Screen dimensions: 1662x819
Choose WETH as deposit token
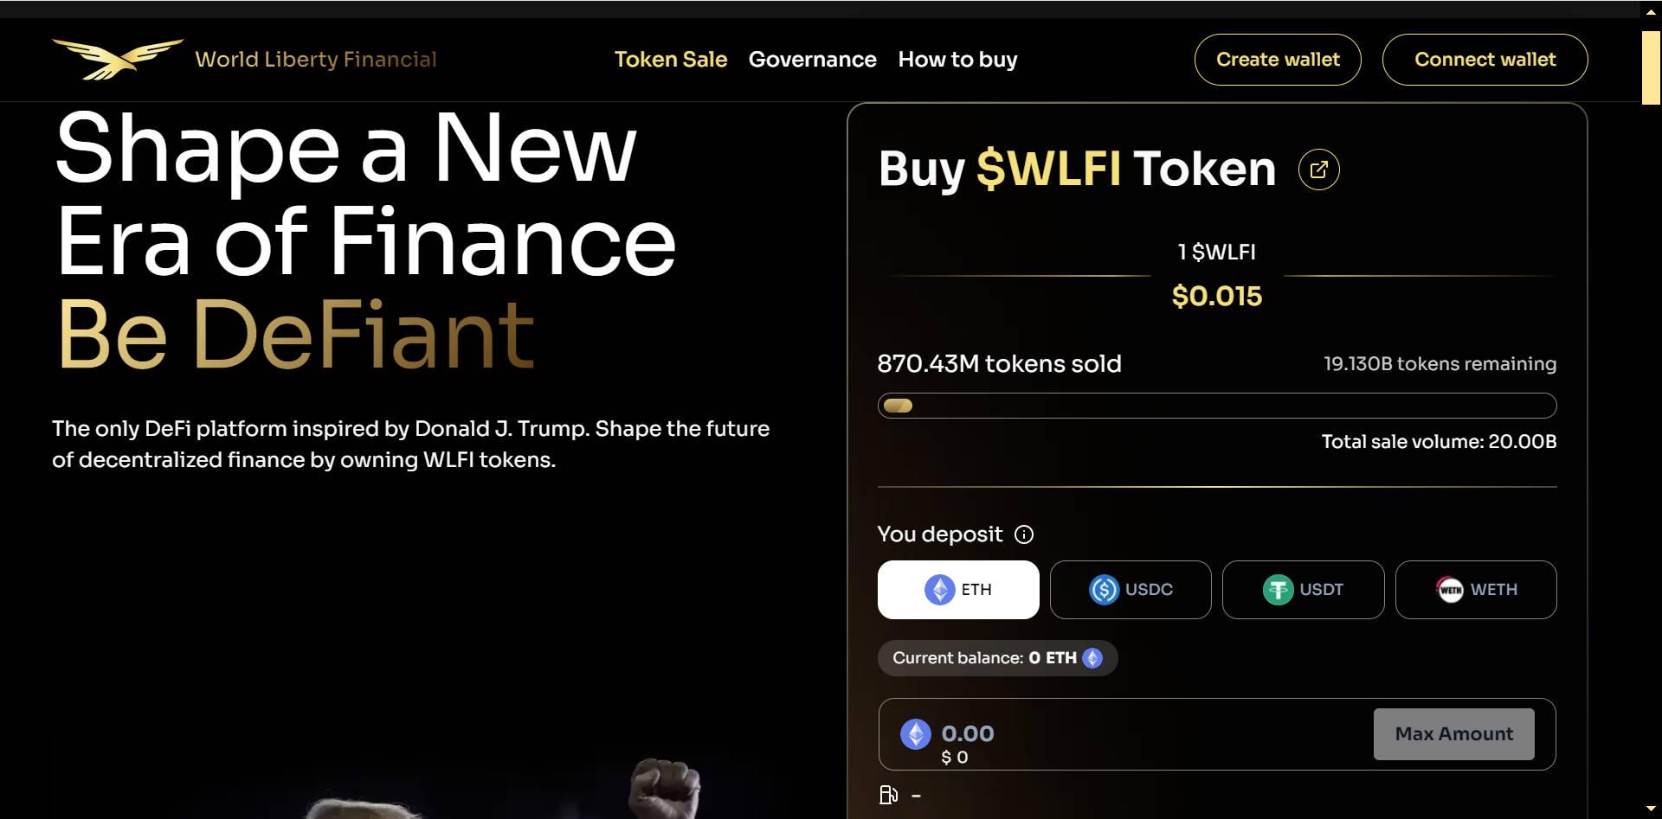coord(1476,590)
